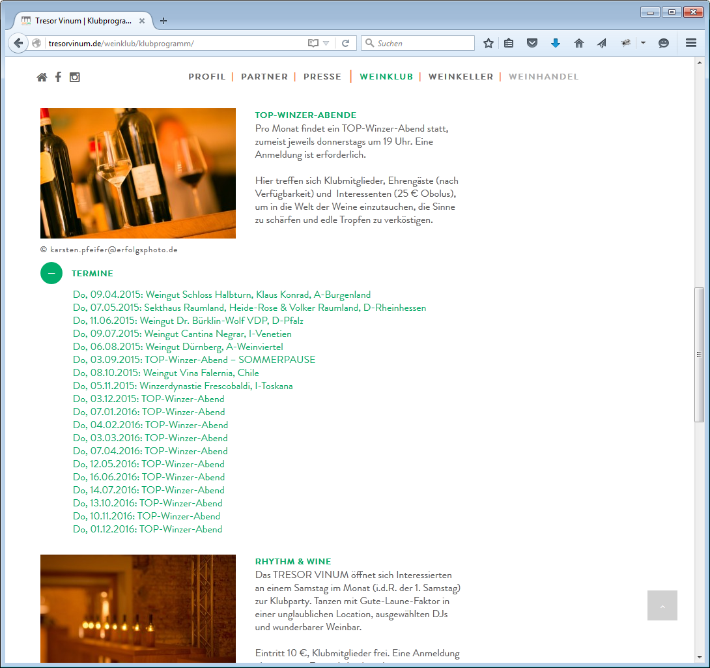Select the 03.03.2016 TOP-Winzer-Abend entry
This screenshot has height=668, width=710.
150,438
